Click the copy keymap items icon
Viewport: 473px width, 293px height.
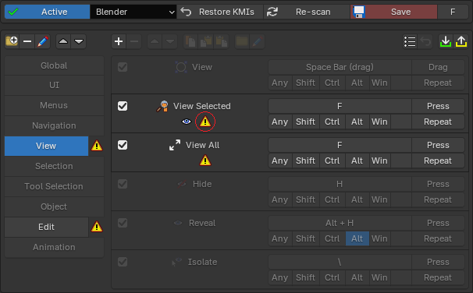(190, 41)
